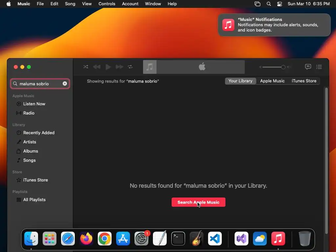This screenshot has height=252, width=336.
Task: Click the album art music note thumbnail
Action: [x=150, y=67]
